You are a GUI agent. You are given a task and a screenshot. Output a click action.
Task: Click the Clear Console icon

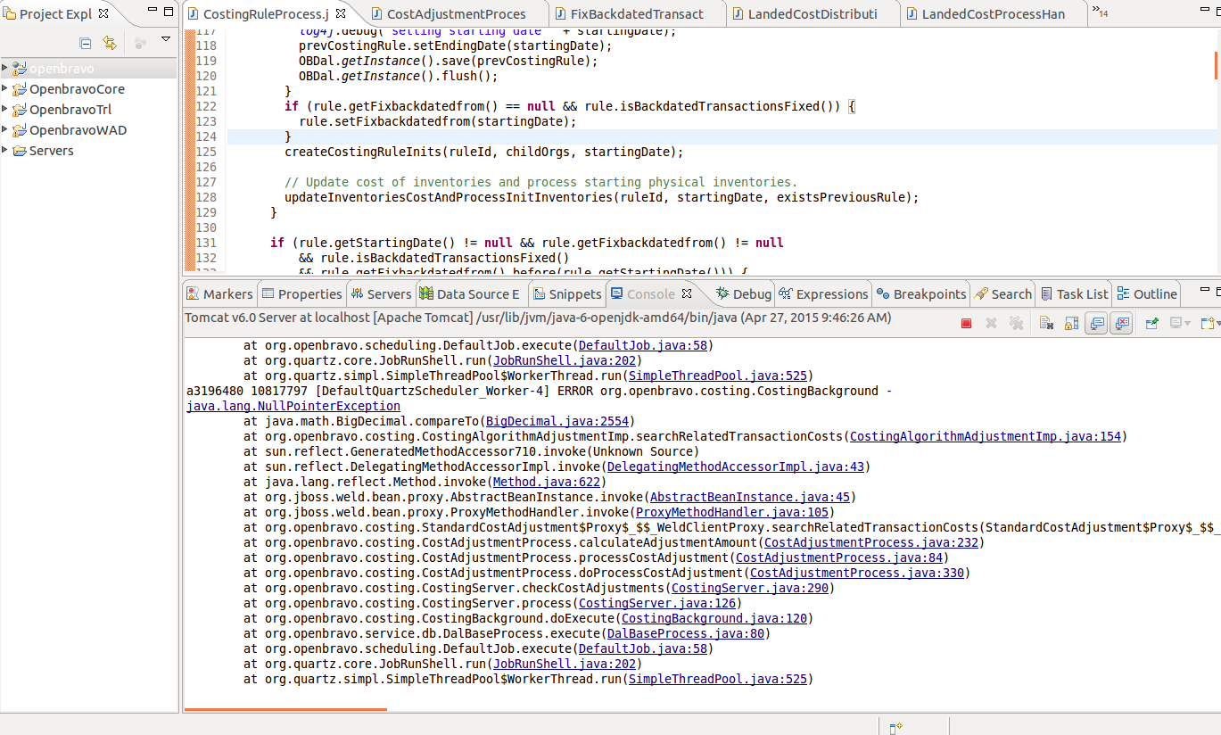click(x=1046, y=323)
